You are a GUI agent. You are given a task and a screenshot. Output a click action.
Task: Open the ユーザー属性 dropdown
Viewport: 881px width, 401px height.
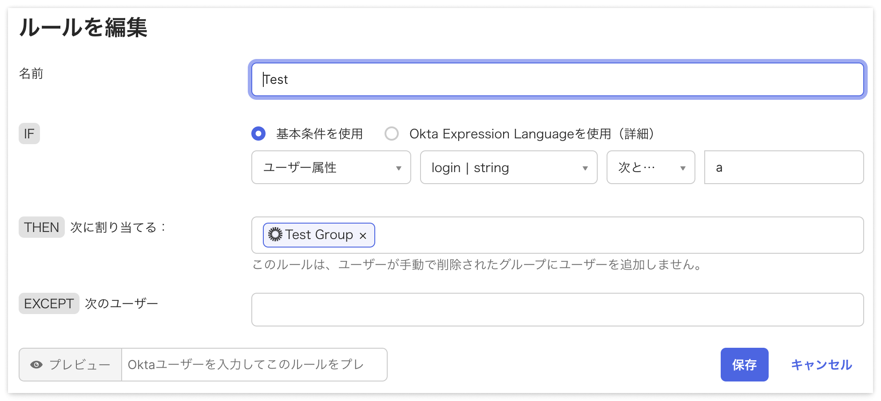[331, 167]
